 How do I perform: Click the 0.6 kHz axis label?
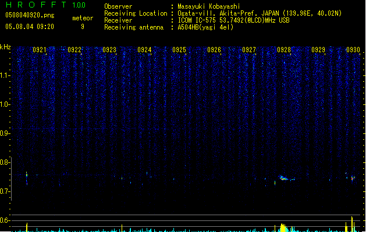[5, 220]
